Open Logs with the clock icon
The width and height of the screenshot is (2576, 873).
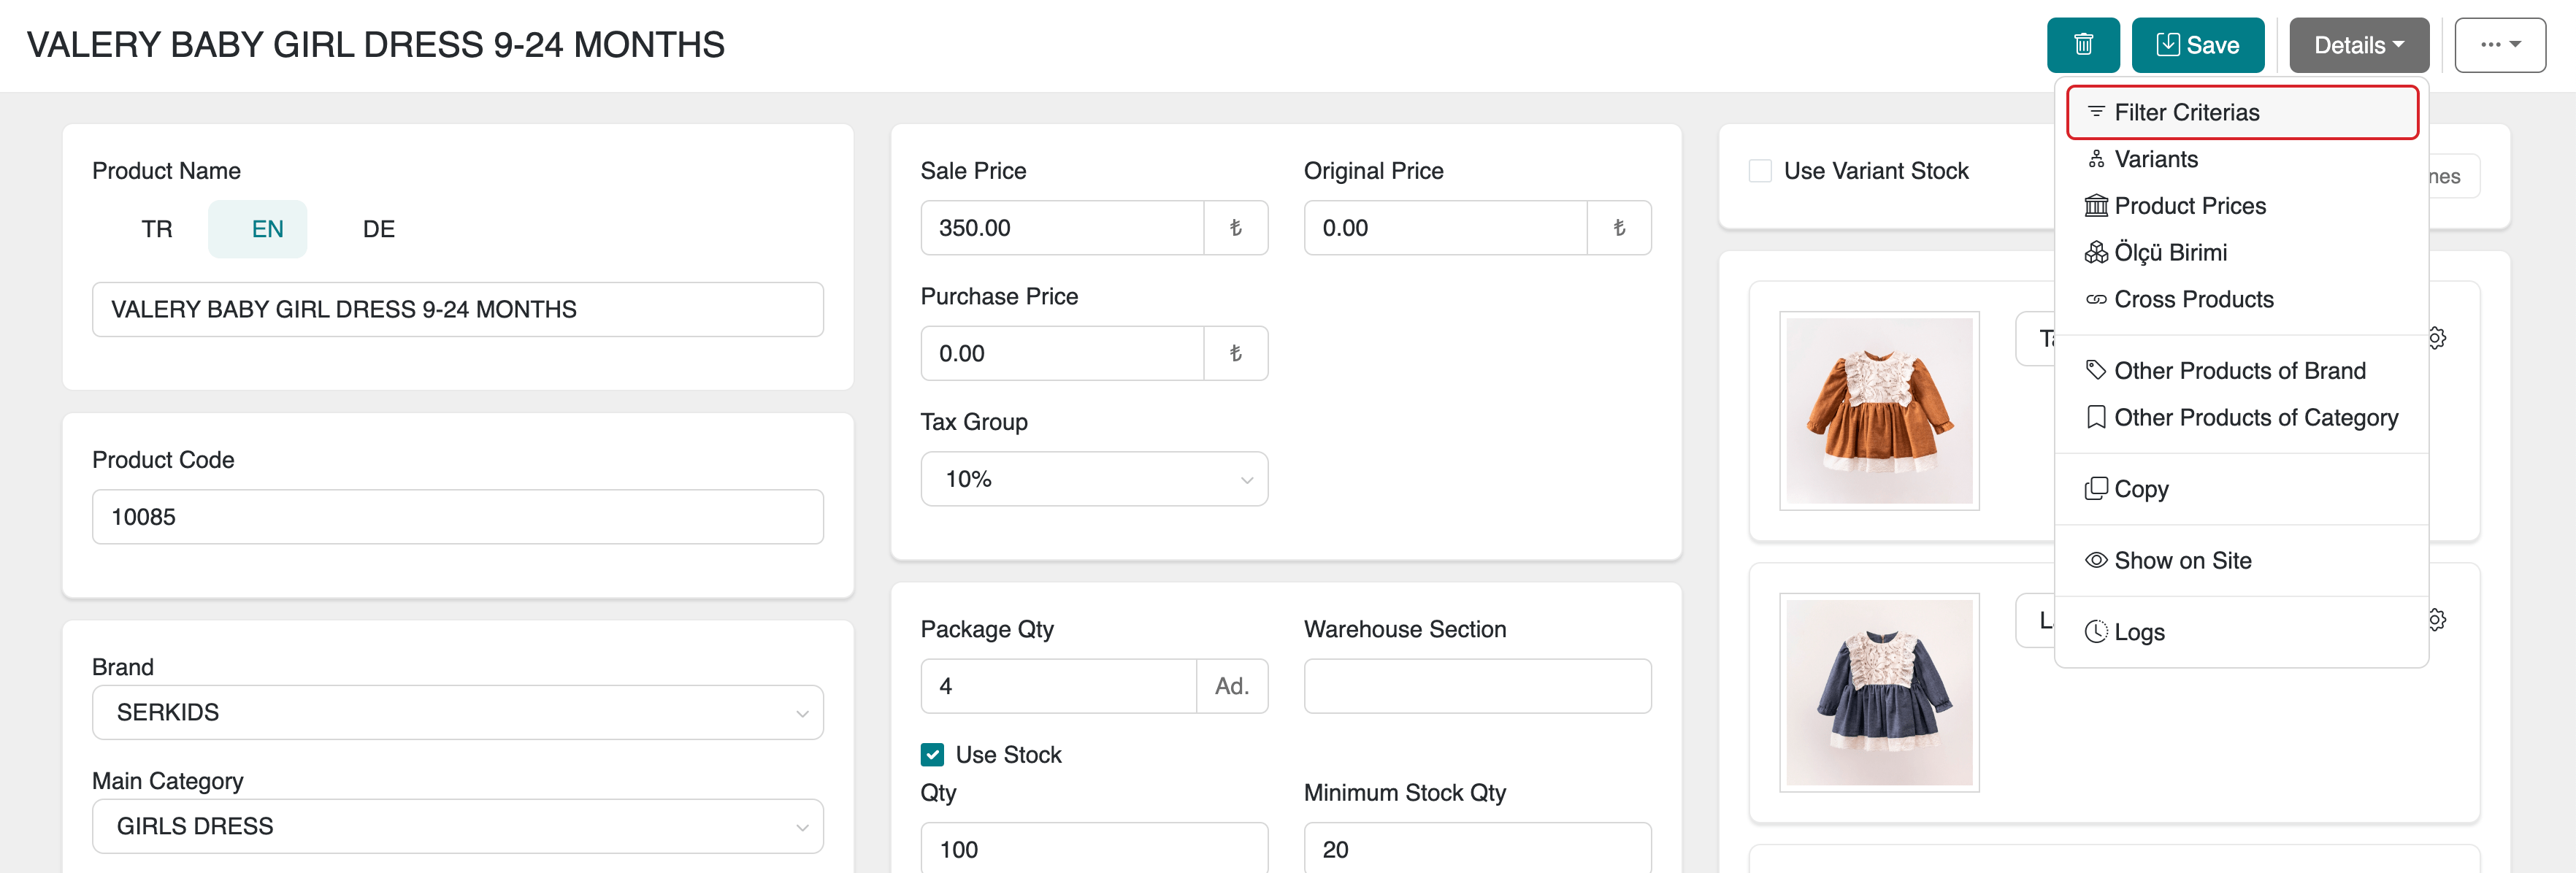point(2139,632)
